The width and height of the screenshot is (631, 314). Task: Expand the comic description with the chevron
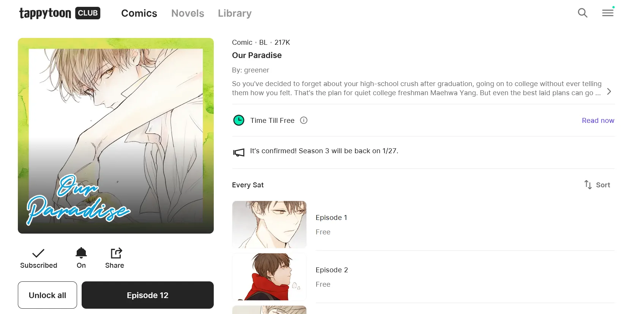609,91
